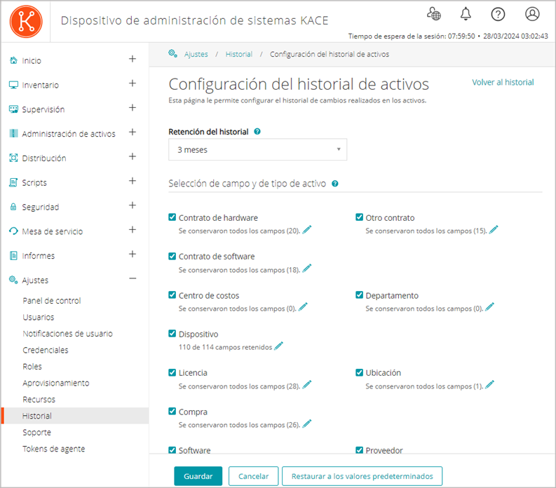Collapse the Ajustes menu minus
Screen dimensions: 556x488
[x=133, y=278]
